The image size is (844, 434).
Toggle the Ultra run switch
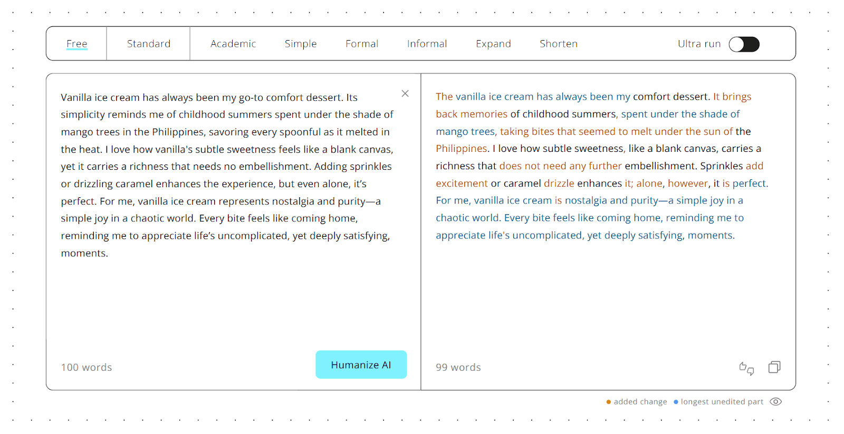tap(744, 44)
